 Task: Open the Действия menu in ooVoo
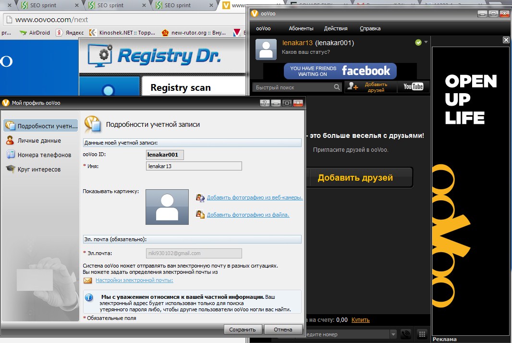pyautogui.click(x=335, y=28)
